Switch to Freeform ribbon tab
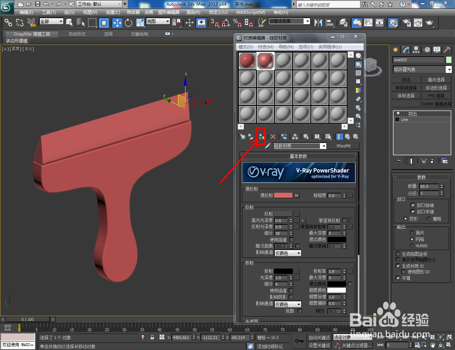Viewport: 455px width, 350px height. (77, 34)
